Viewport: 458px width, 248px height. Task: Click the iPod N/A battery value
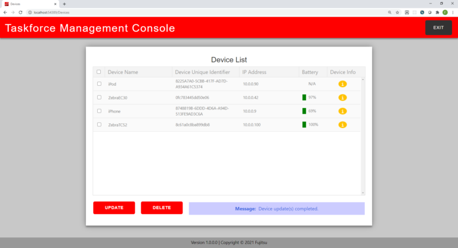(312, 84)
